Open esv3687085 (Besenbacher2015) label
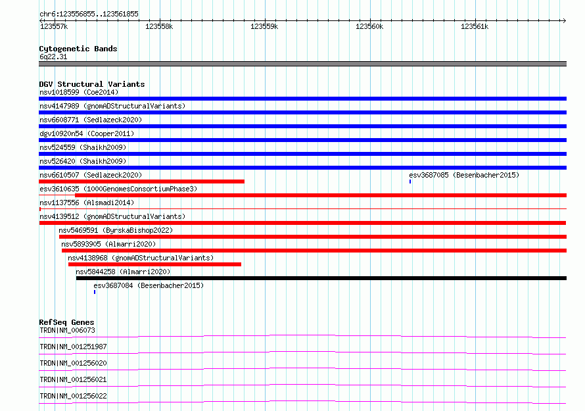 (x=464, y=175)
